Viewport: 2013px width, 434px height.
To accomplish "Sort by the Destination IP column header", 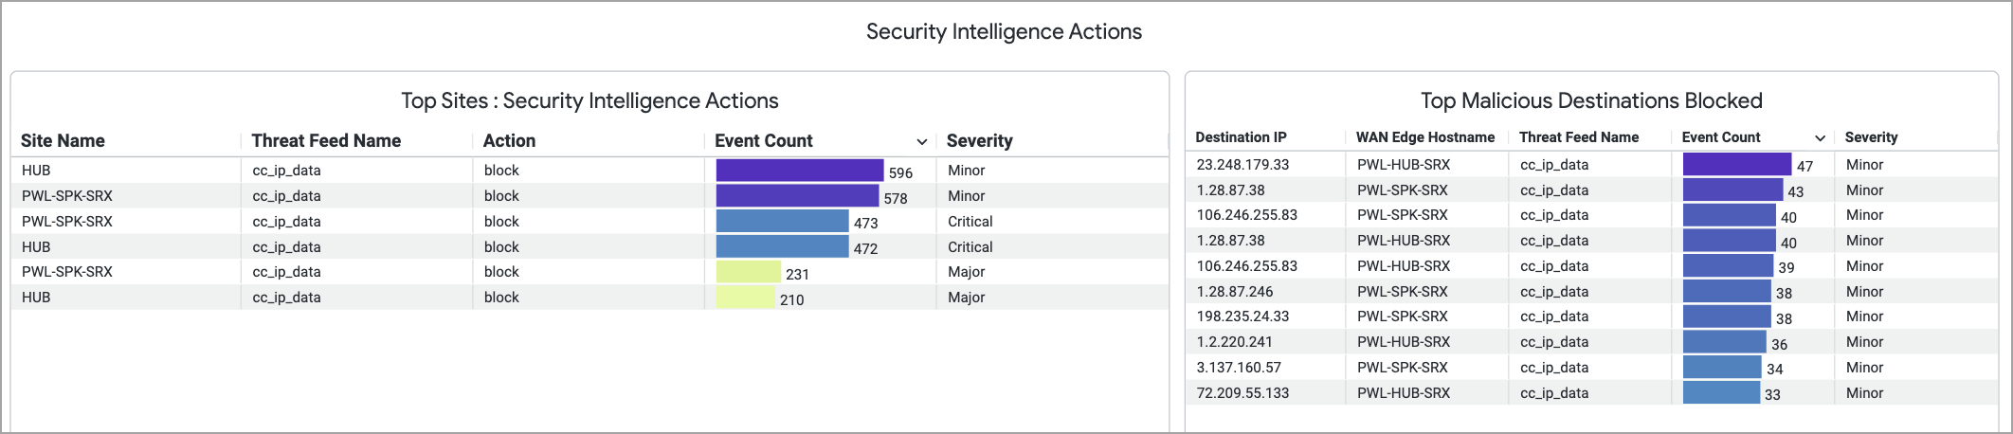I will pos(1241,137).
